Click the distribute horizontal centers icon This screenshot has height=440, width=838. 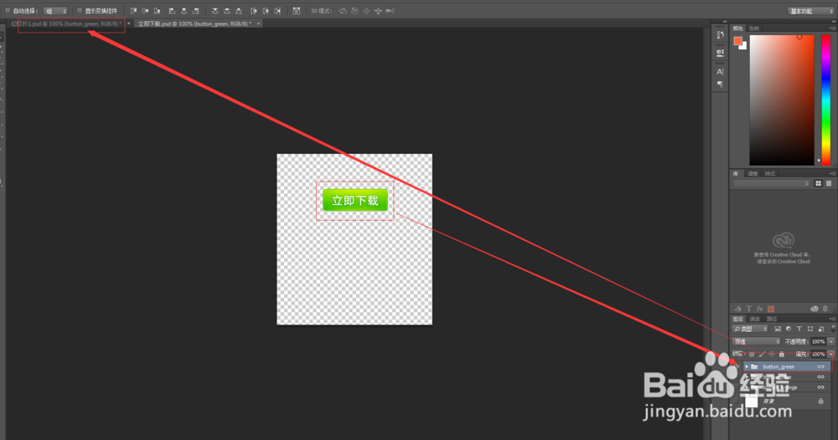266,11
